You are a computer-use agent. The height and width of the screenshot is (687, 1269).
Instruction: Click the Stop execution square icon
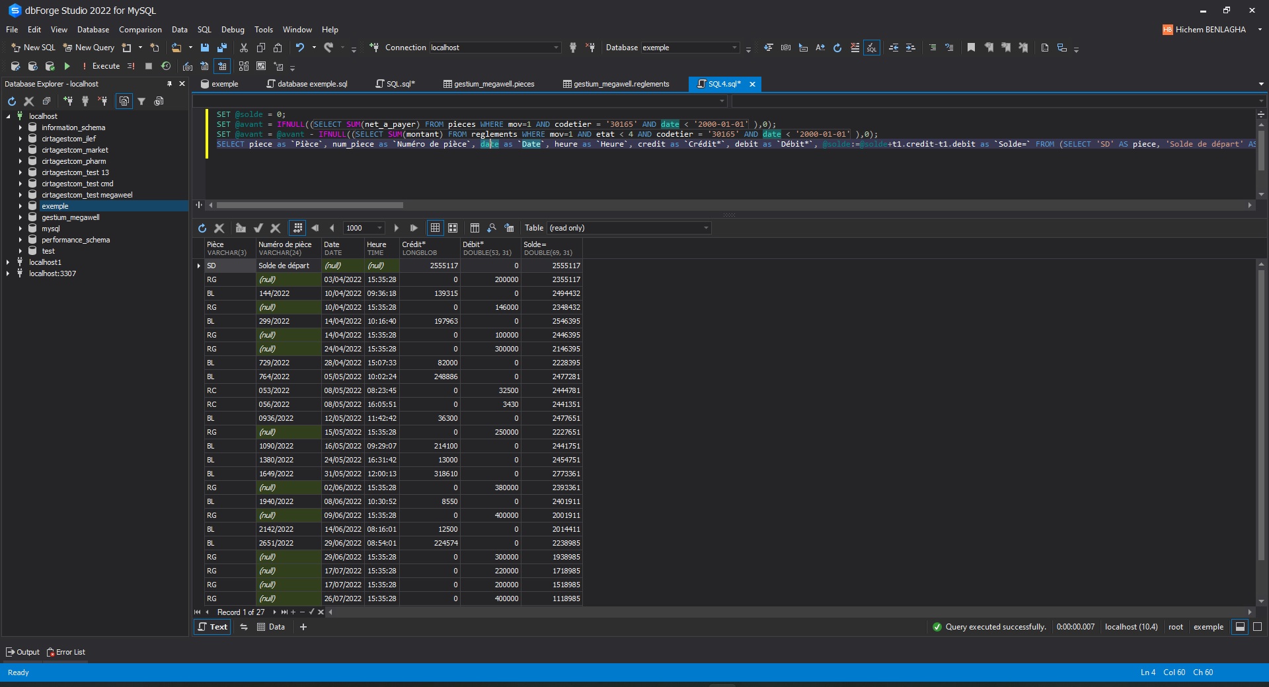coord(149,66)
